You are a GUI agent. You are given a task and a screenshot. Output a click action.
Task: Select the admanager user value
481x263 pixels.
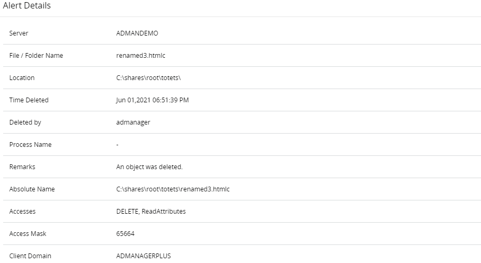(x=133, y=122)
